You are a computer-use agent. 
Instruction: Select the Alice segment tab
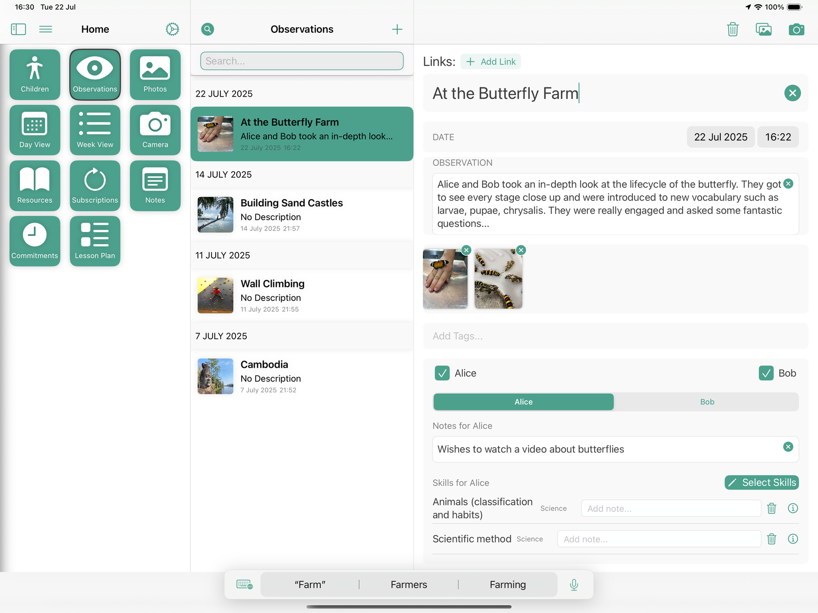[523, 402]
